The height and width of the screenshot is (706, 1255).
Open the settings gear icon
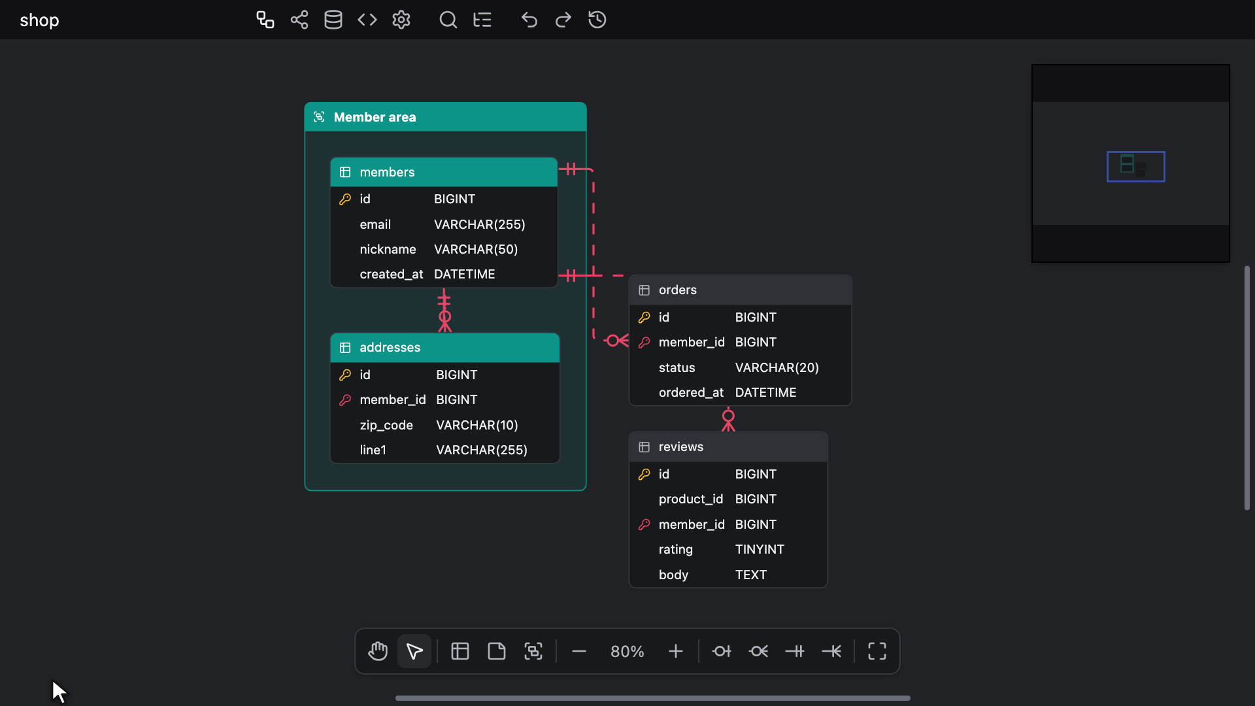click(401, 20)
